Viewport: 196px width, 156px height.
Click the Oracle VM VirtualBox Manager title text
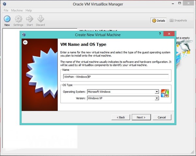[98, 4]
